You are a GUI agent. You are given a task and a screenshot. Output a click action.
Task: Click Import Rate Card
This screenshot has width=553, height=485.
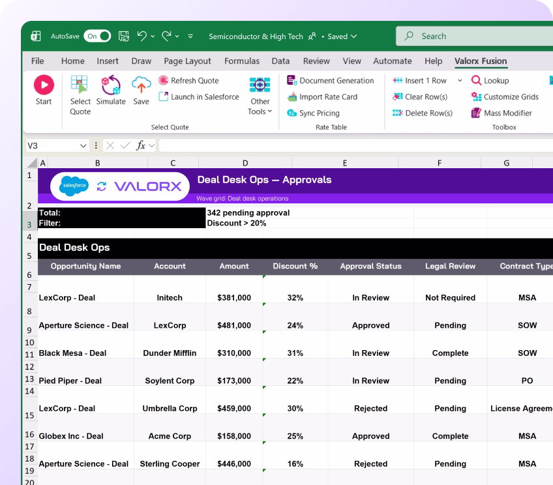tap(322, 96)
